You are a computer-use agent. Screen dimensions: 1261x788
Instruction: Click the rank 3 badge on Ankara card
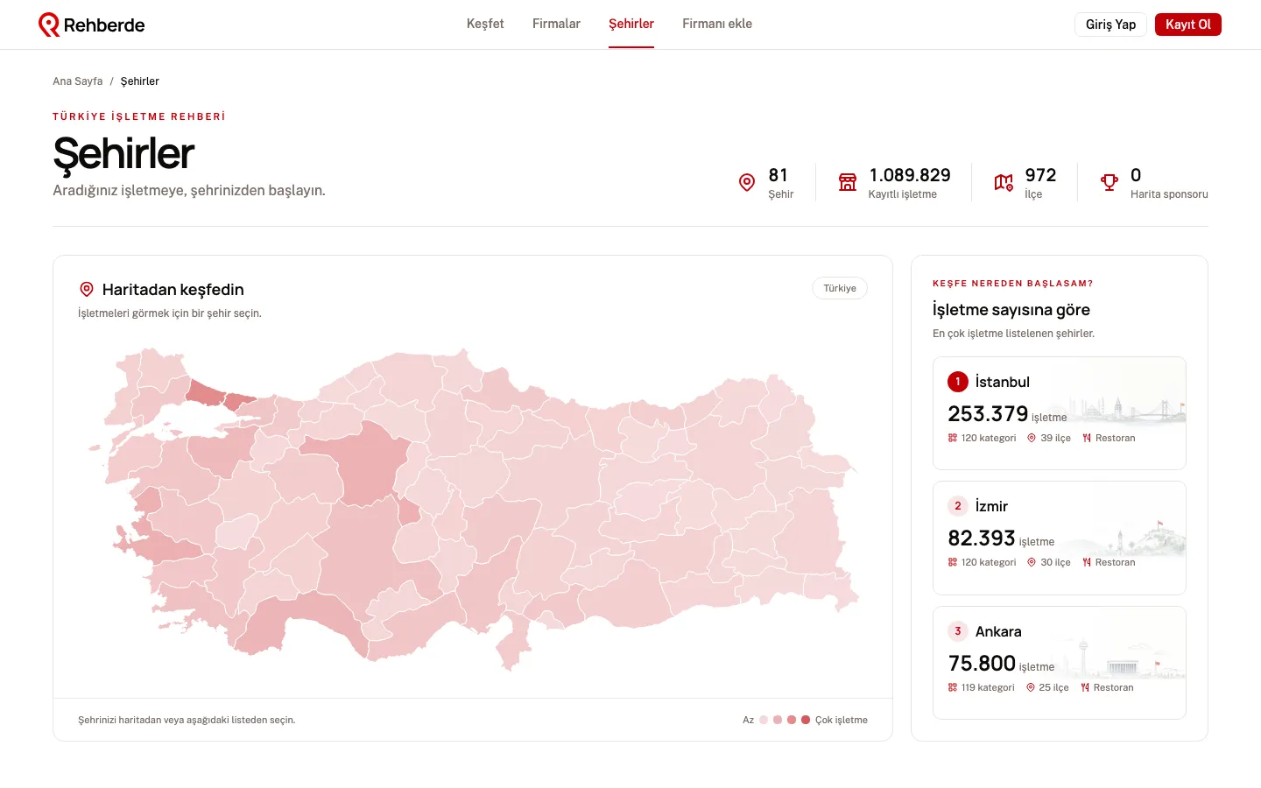tap(957, 631)
